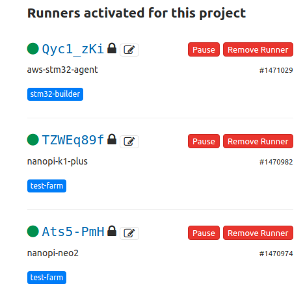Screen dimensions: 305x303
Task: Edit runner TZWEq89f with pencil icon
Action: pos(129,142)
